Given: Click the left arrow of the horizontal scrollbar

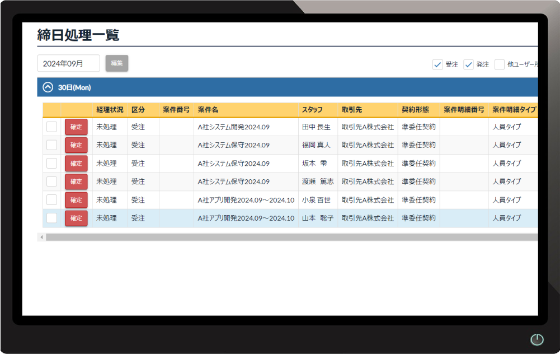Looking at the screenshot, I should [x=41, y=237].
